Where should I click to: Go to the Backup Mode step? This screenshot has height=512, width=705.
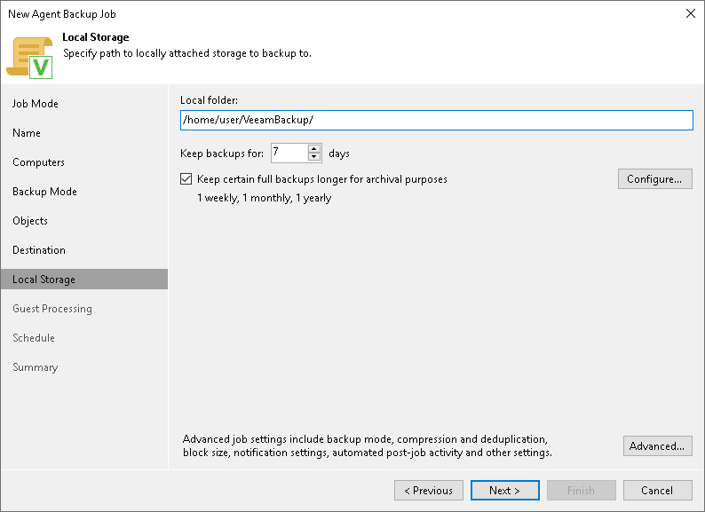pyautogui.click(x=45, y=192)
